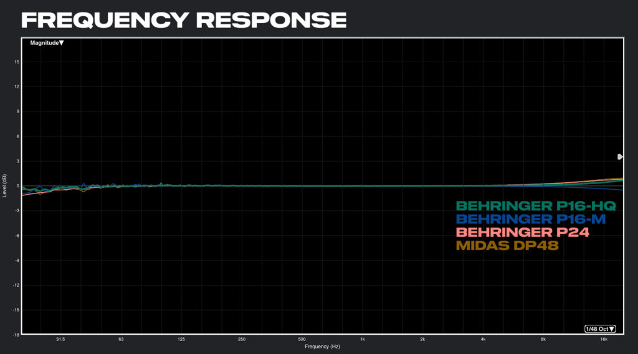Click the 500 frequency tick label

[302, 339]
